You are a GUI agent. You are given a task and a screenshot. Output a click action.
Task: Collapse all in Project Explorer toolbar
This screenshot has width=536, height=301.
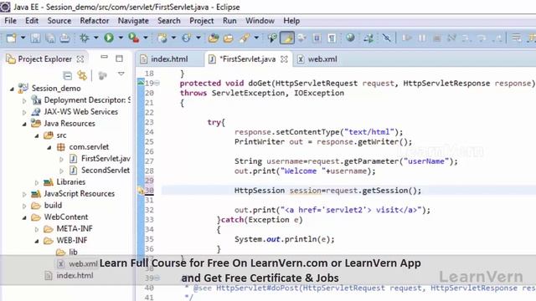(x=67, y=75)
